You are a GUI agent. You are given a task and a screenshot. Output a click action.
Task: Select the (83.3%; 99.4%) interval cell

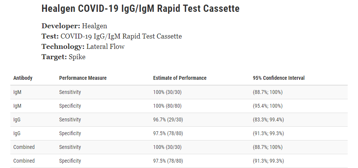268,120
